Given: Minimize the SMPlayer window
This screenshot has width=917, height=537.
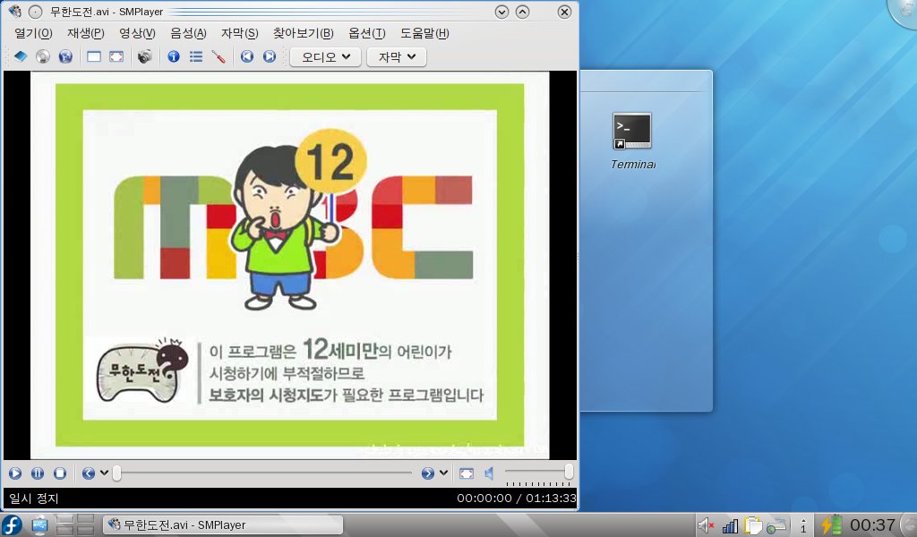Looking at the screenshot, I should [x=501, y=12].
